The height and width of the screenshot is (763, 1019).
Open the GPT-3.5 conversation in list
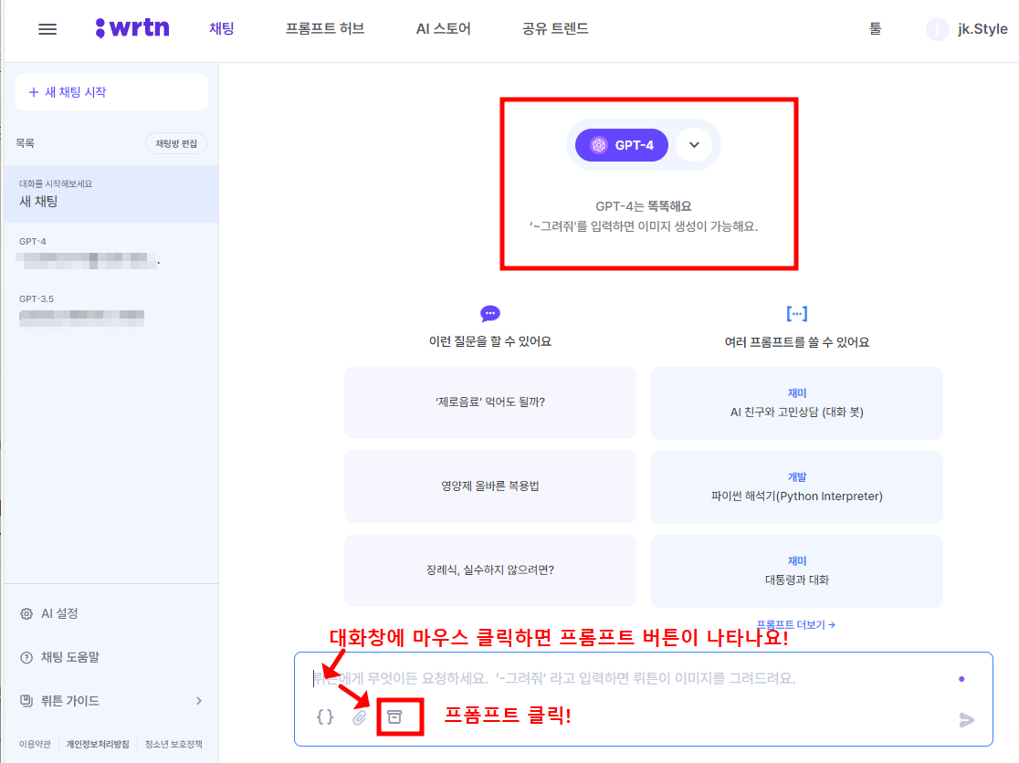point(111,310)
